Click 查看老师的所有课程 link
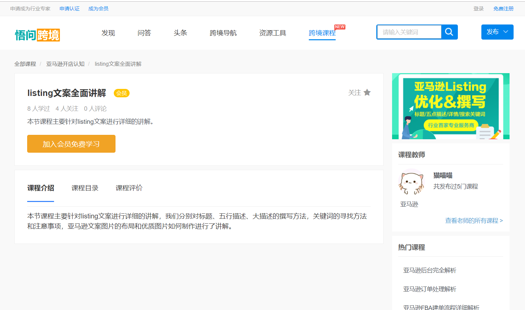Screen dimensions: 525x310 point(474,220)
